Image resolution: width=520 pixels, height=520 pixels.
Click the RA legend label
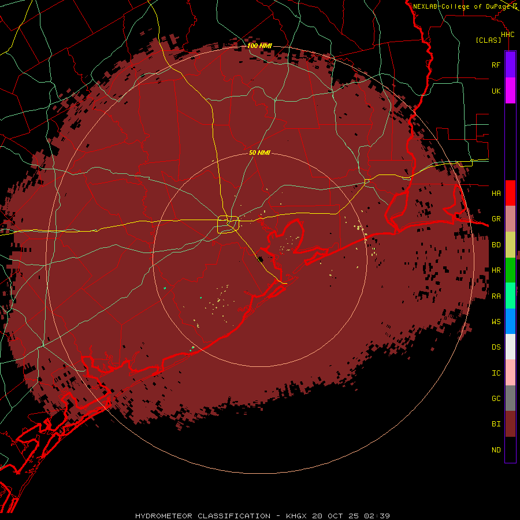[496, 296]
